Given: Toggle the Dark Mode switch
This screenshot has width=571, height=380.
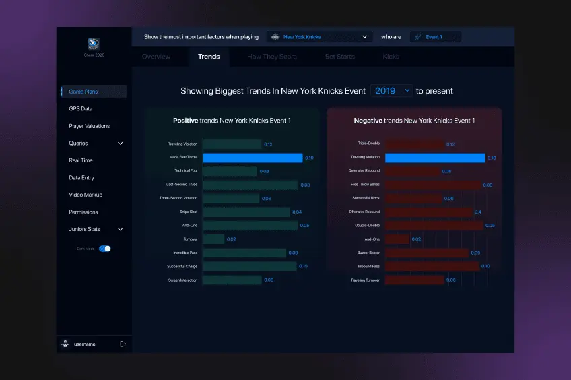Looking at the screenshot, I should pyautogui.click(x=105, y=249).
